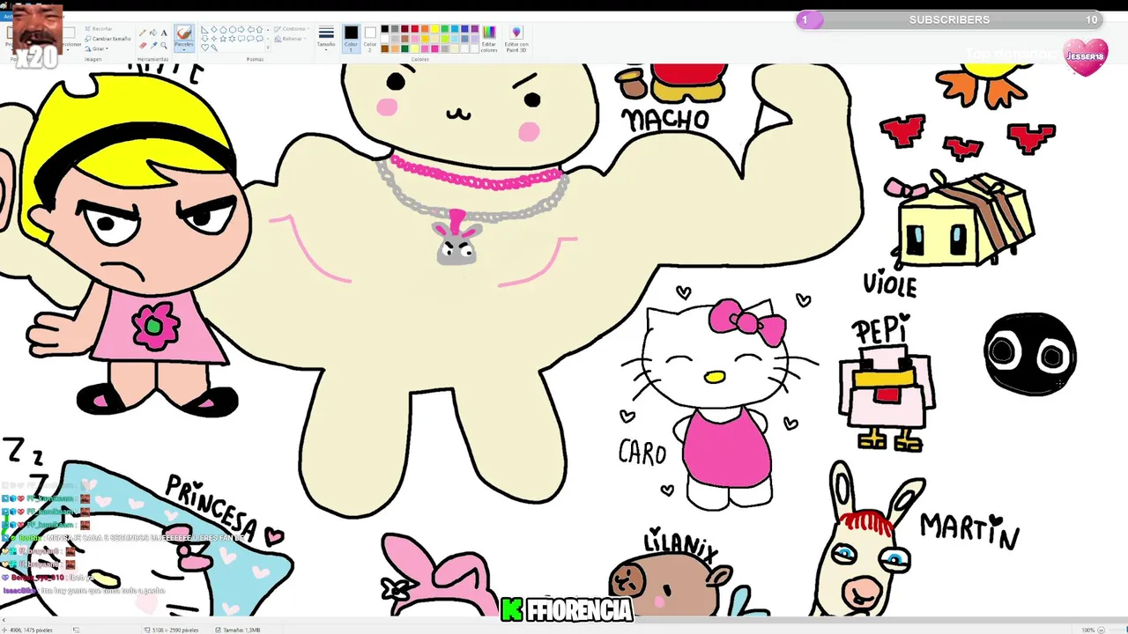Choose the hexagon shape
The image size is (1128, 634).
(233, 29)
